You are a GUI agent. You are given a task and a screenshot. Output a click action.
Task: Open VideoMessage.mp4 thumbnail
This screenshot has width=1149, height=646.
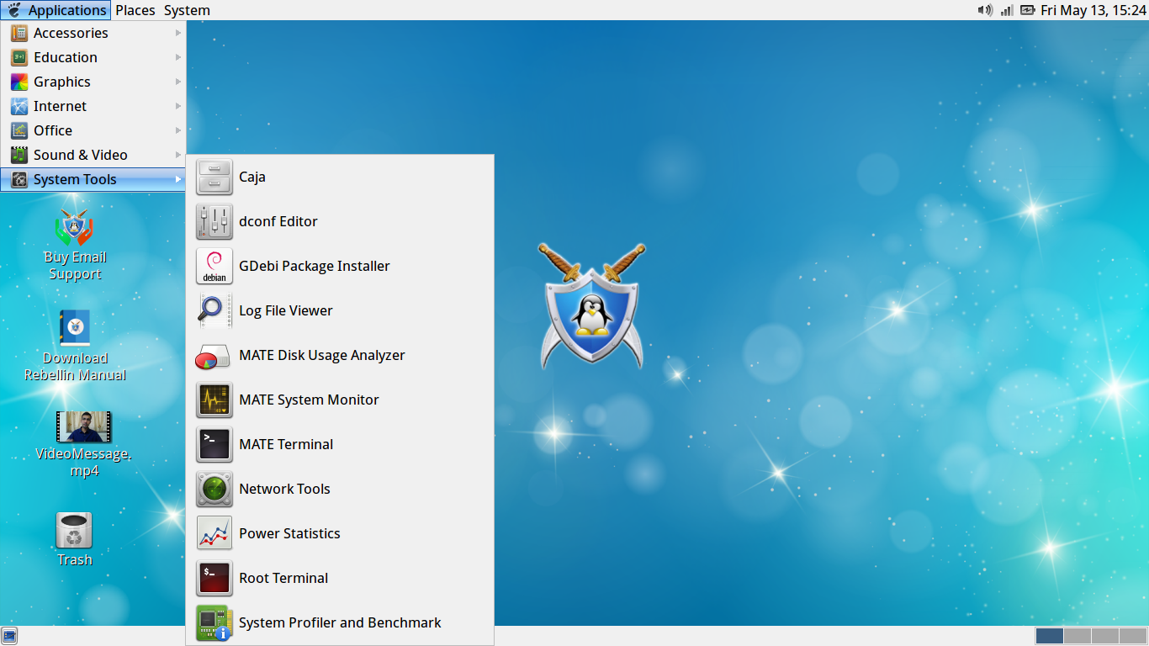tap(83, 427)
